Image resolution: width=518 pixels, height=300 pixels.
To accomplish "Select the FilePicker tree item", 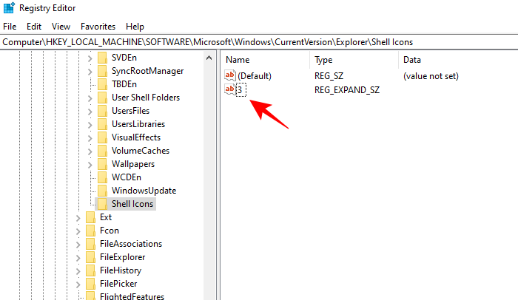I will click(x=118, y=284).
